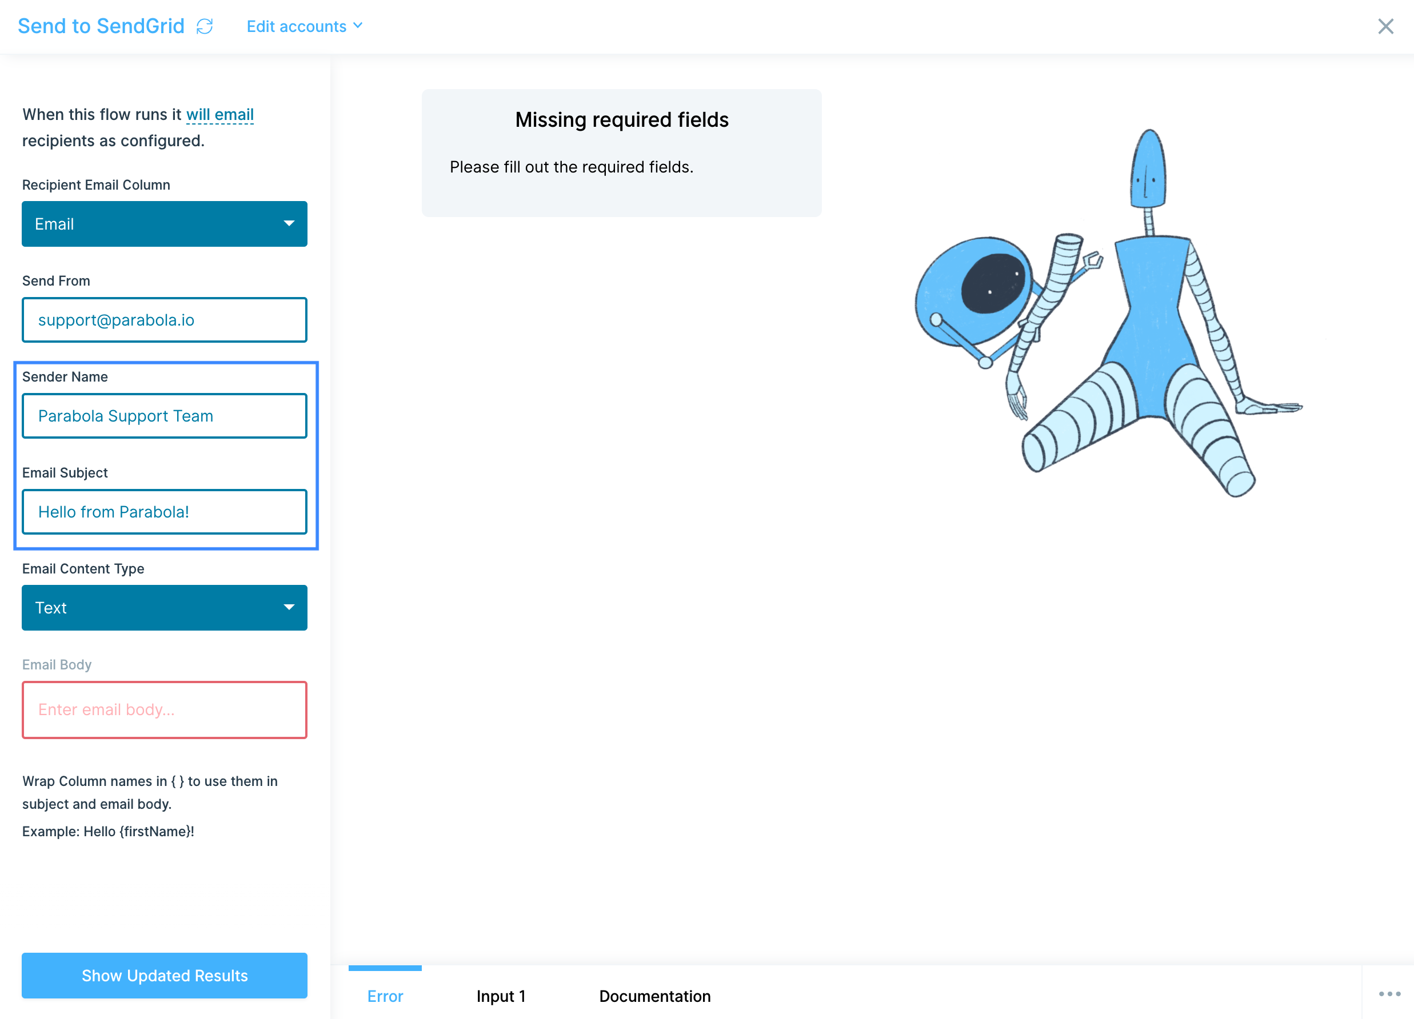The height and width of the screenshot is (1019, 1414).
Task: Switch to the Error tab
Action: pos(385,996)
